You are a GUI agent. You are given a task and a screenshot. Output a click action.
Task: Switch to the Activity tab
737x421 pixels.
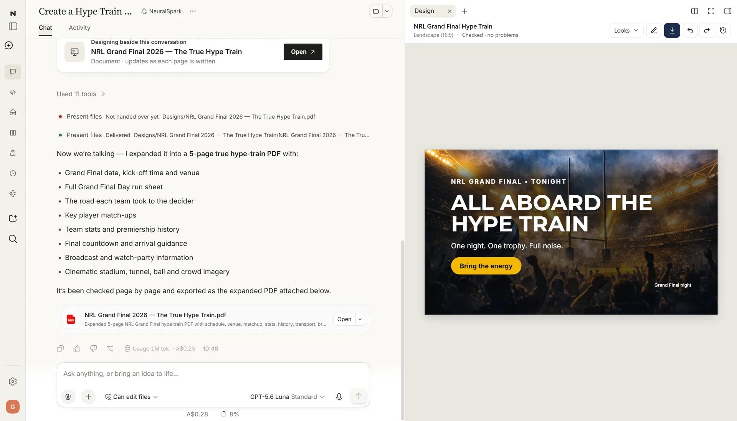(79, 28)
